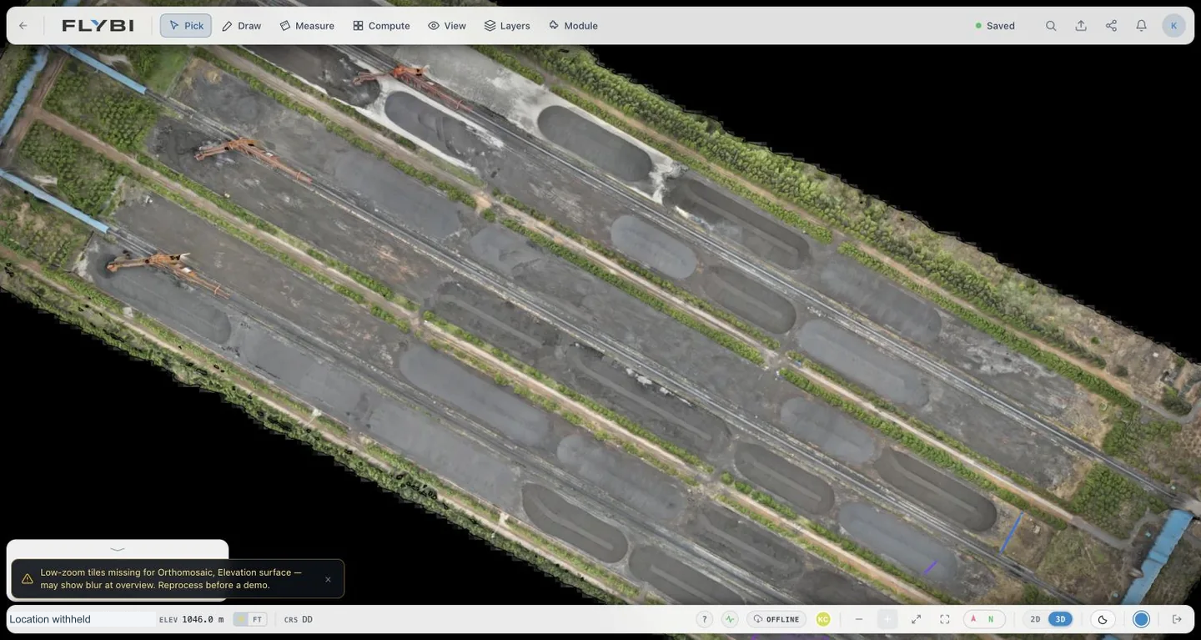Enter fullscreen with the frame icon

[944, 619]
